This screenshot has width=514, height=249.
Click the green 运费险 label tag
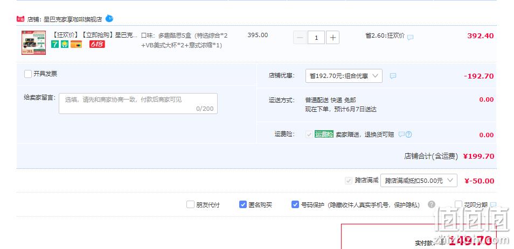click(324, 134)
